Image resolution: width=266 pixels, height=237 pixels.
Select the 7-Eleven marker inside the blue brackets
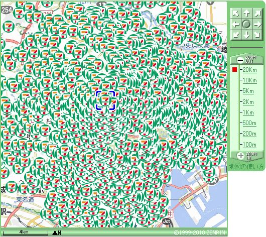point(105,100)
